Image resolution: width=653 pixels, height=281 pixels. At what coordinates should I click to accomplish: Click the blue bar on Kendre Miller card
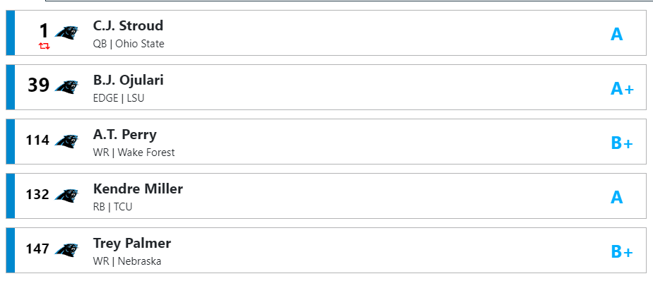(x=11, y=196)
